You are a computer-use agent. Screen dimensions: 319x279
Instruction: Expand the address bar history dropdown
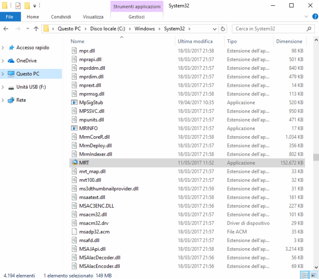[214, 29]
